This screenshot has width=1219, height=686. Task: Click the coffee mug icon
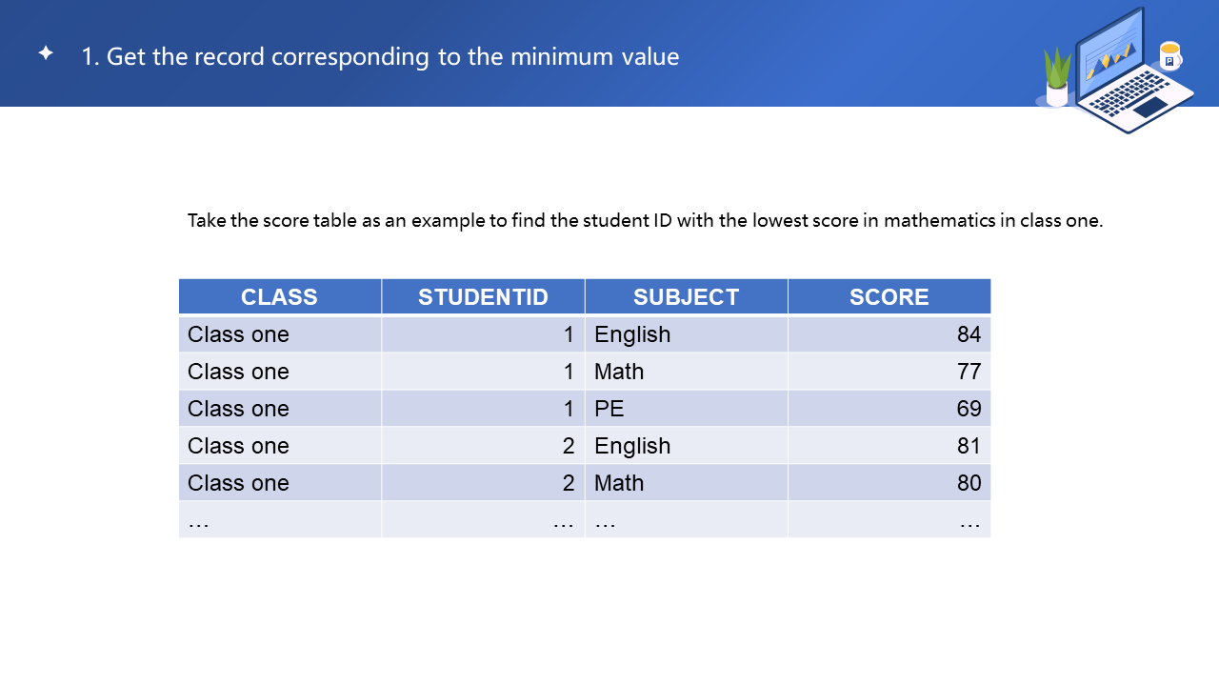pos(1170,55)
